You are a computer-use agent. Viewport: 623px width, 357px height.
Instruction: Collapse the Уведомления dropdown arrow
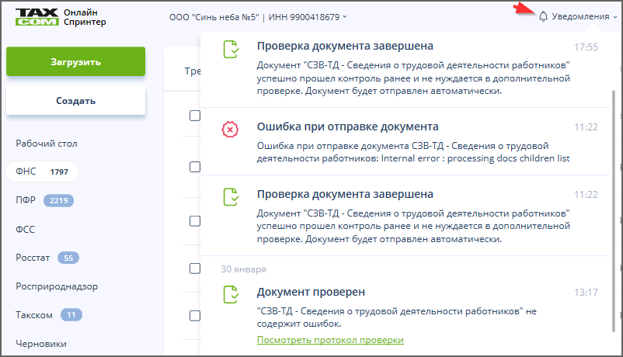[615, 17]
